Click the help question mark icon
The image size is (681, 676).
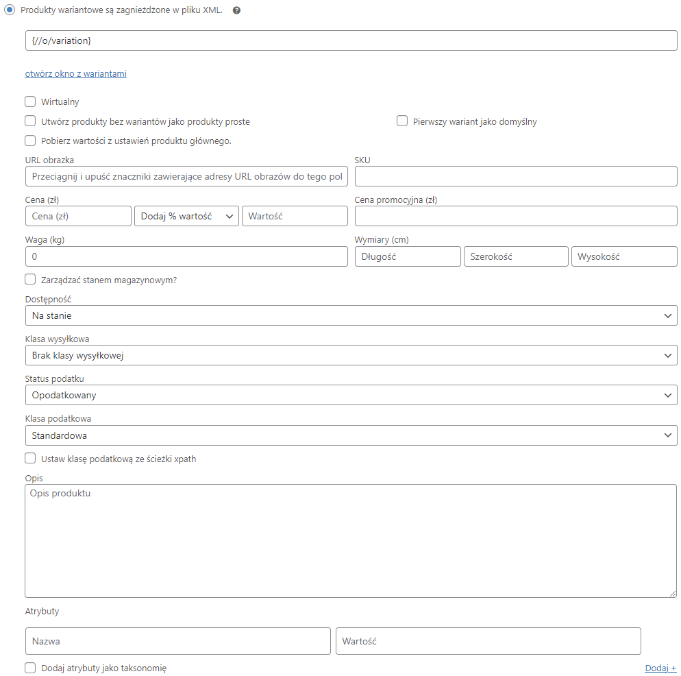tap(236, 10)
